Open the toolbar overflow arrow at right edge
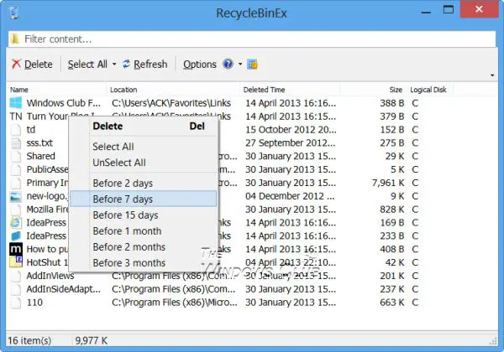This screenshot has width=504, height=352. click(x=492, y=75)
